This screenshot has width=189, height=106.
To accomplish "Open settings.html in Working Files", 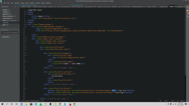I will (x=6, y=10).
